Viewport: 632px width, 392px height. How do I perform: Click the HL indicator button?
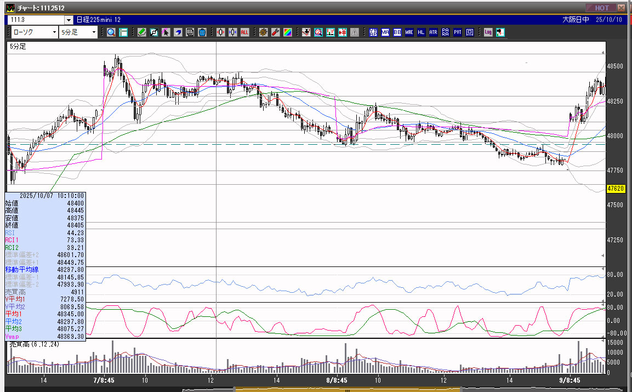point(421,32)
